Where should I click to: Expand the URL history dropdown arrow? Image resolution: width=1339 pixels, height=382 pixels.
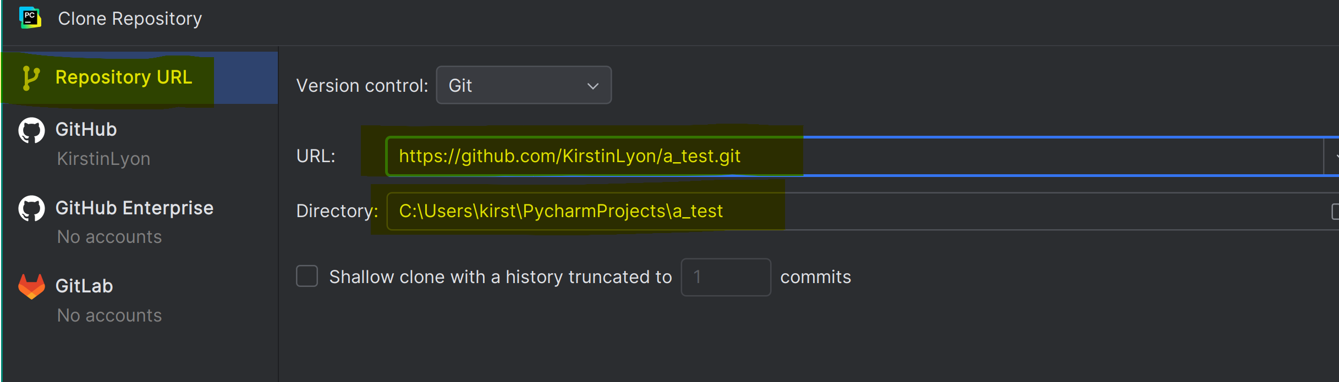(x=1332, y=156)
